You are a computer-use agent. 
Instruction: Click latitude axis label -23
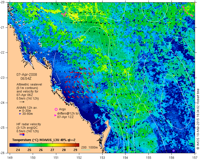click(x=2, y=78)
